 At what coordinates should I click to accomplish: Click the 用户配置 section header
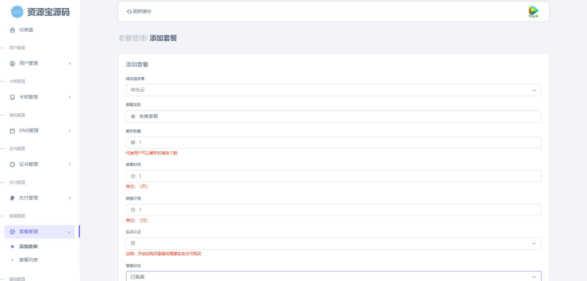[x=17, y=48]
